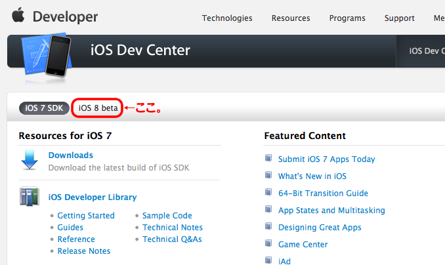This screenshot has height=265, width=445.
Task: Click bullet icon beside App States and Multitasking
Action: coord(268,209)
